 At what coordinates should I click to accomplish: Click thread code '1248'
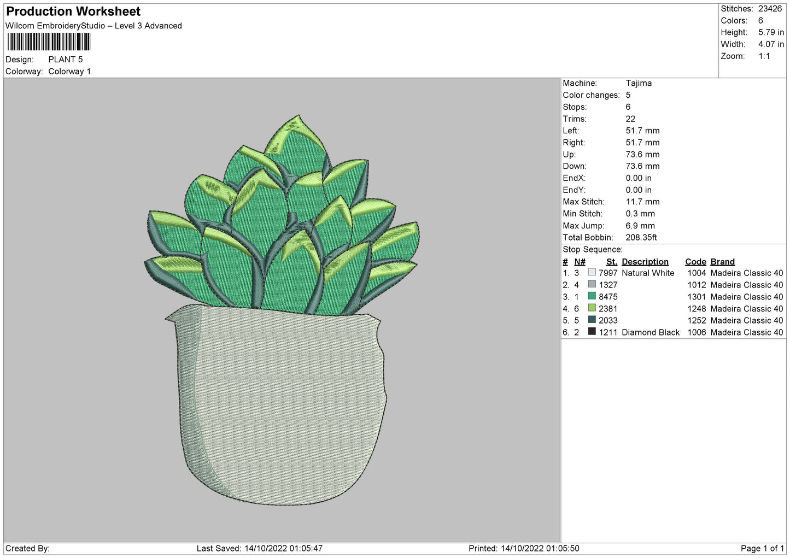tap(697, 309)
